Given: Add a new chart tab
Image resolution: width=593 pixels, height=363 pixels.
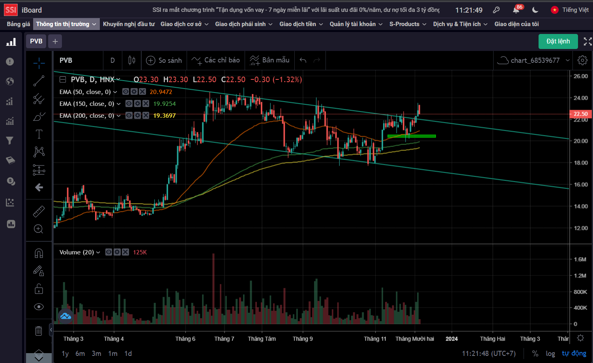Looking at the screenshot, I should pyautogui.click(x=55, y=41).
